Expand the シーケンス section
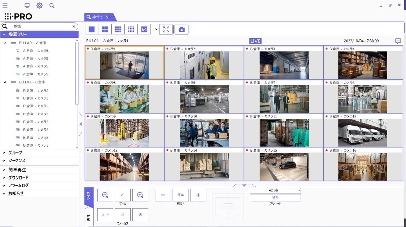Image resolution: width=406 pixels, height=227 pixels. (39, 160)
